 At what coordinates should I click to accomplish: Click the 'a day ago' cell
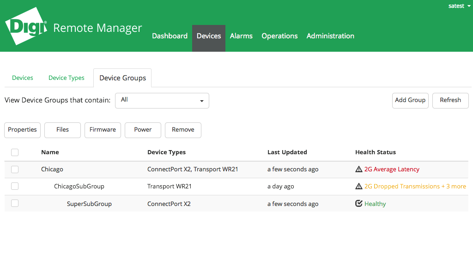280,187
